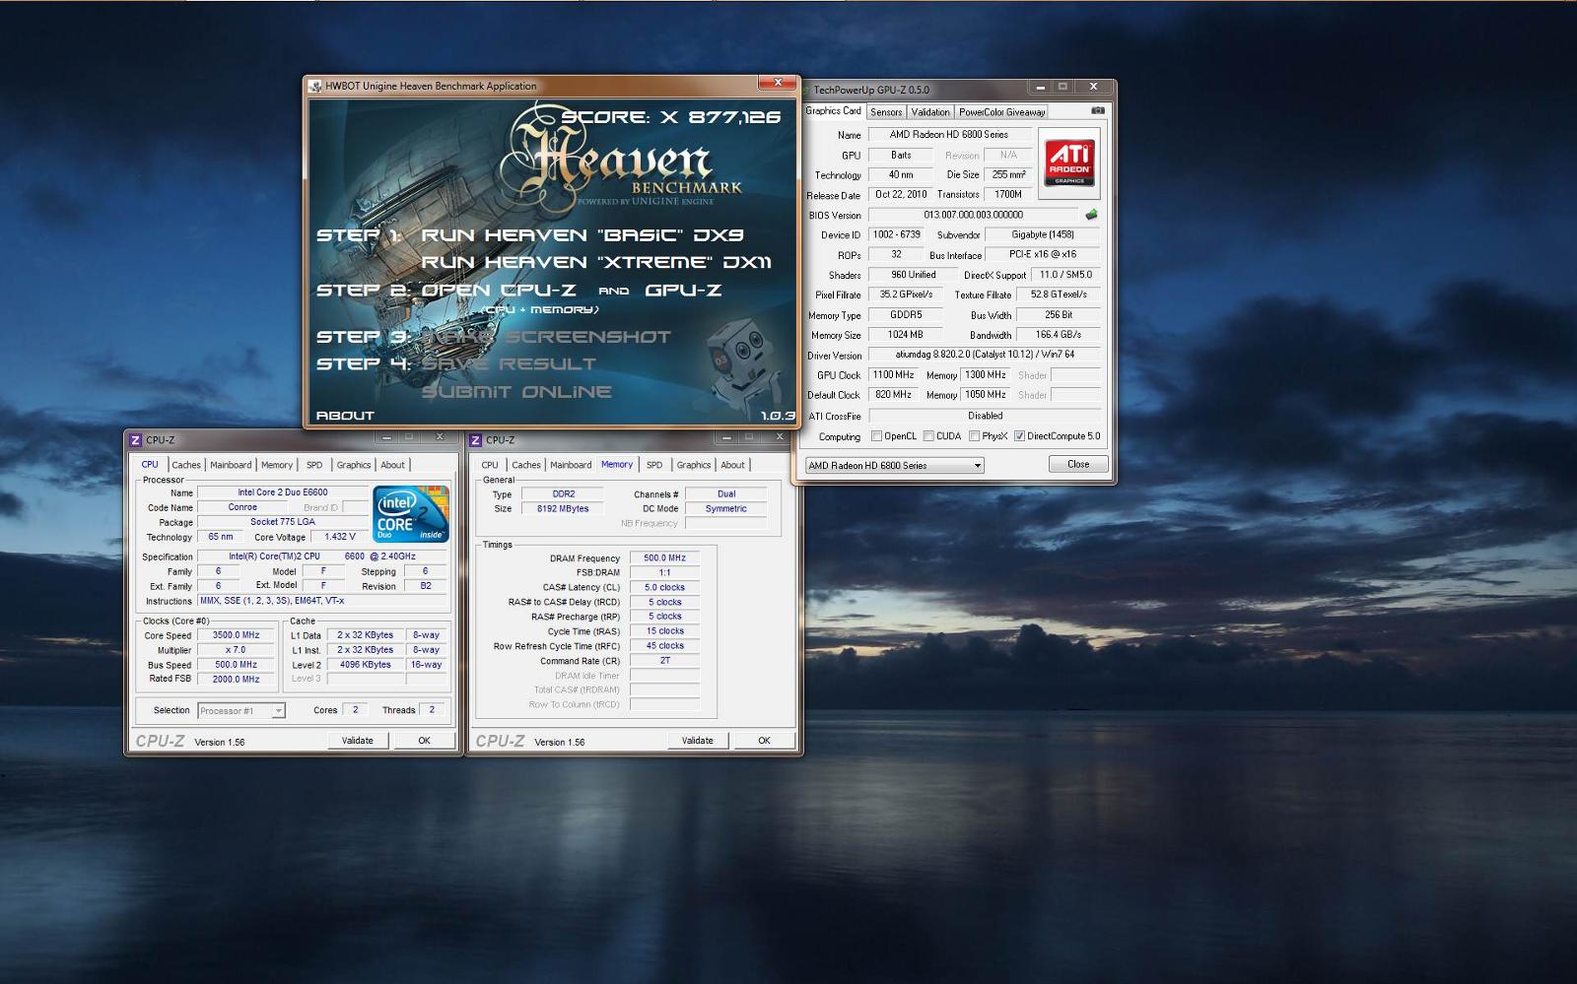Screen dimensions: 1577x984
Task: Click the ATI Radeon logo in GPU-Z
Action: pos(1069,163)
